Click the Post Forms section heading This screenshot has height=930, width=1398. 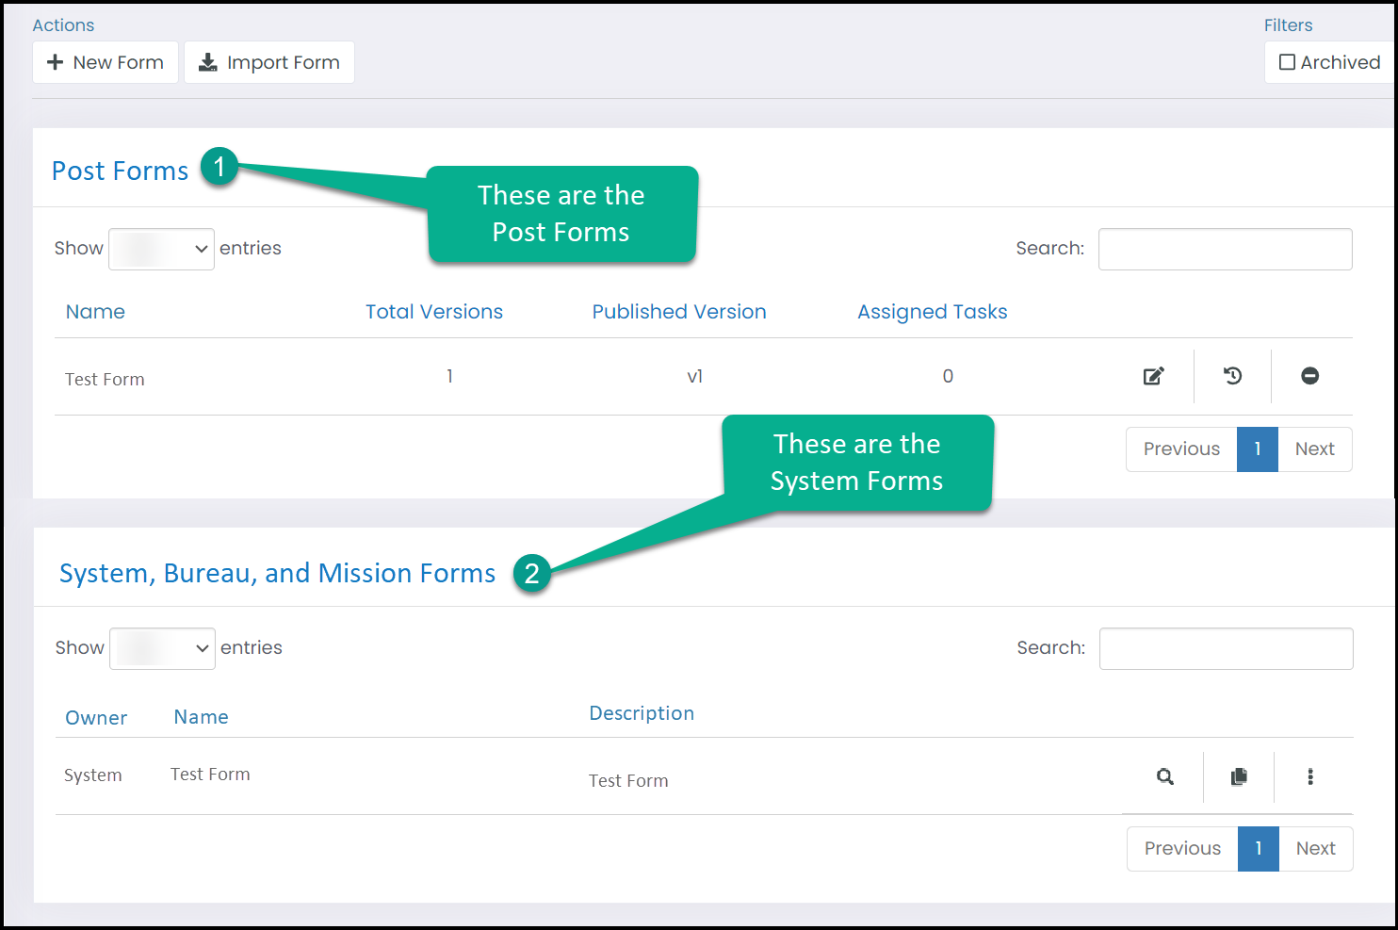121,171
